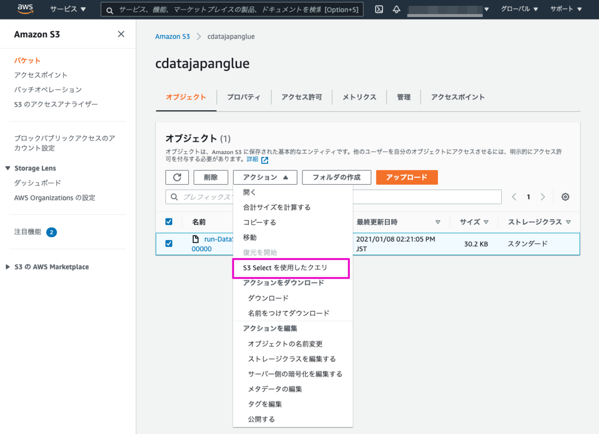Click the 注目機能 badge showing 2
Viewport: 599px width, 434px height.
[51, 232]
